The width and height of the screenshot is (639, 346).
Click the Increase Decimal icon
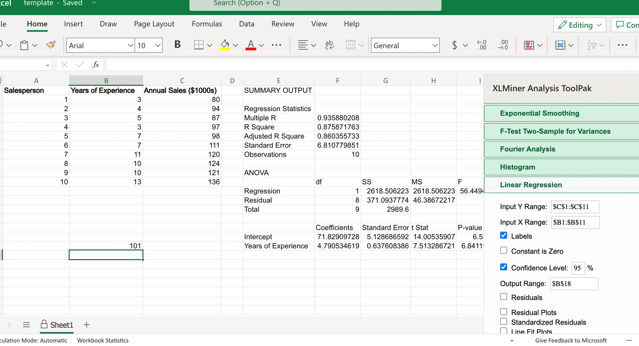coord(482,45)
